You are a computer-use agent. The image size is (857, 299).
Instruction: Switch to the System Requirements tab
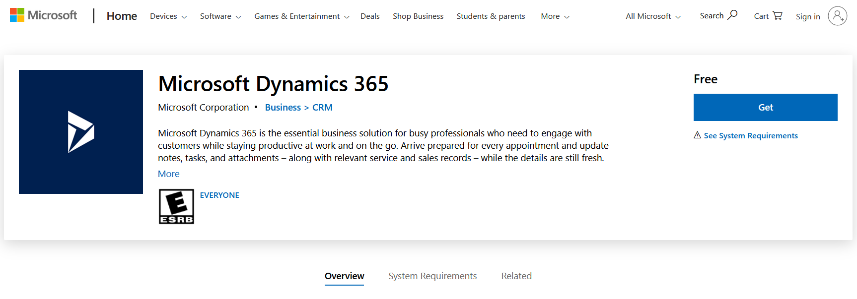pyautogui.click(x=432, y=276)
